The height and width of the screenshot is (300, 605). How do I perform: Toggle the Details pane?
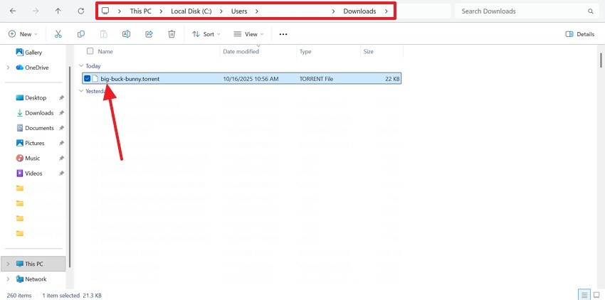pos(579,34)
